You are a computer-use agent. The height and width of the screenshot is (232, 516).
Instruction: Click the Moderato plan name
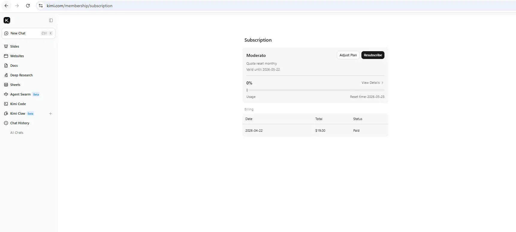coord(256,55)
